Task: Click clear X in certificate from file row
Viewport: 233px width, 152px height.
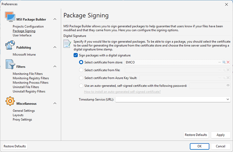Action: [228, 70]
